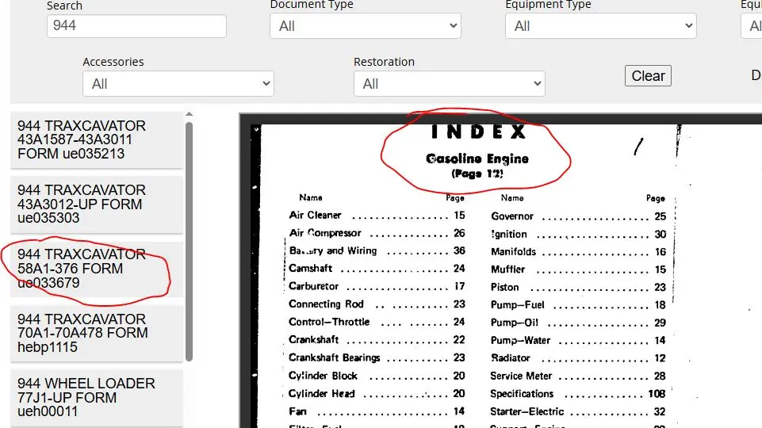Click the Manifolds index entry
This screenshot has height=428, width=762.
click(x=578, y=252)
